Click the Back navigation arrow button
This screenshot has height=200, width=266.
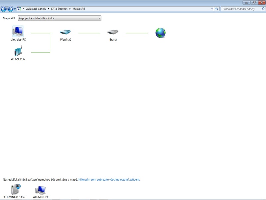(x=4, y=9)
